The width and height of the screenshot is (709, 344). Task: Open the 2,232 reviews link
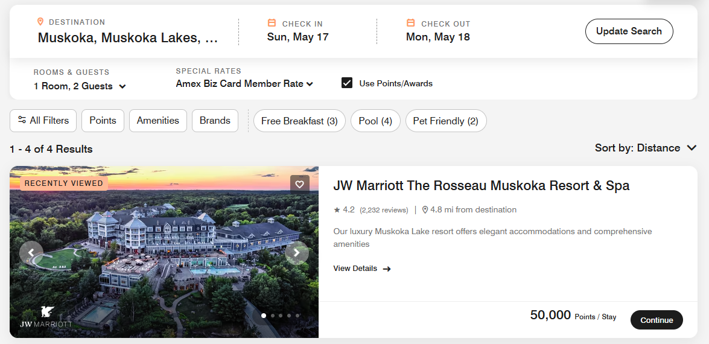point(384,210)
